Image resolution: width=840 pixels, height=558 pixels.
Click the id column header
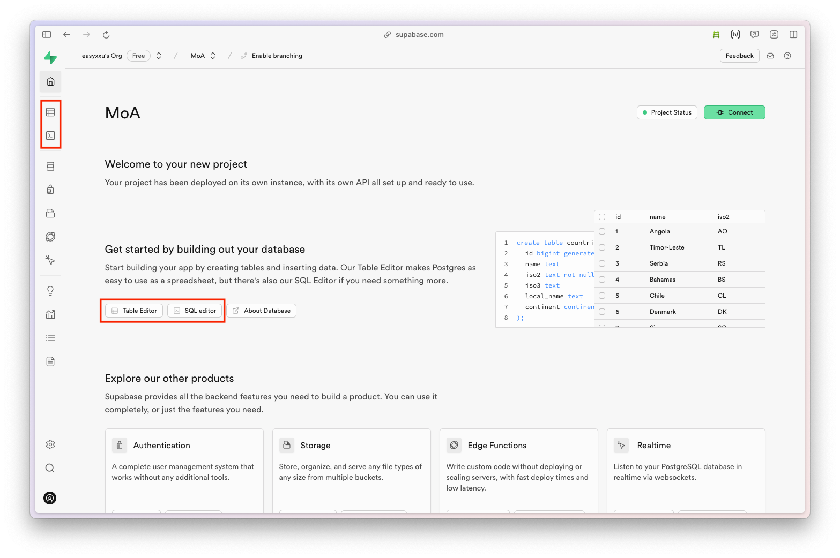(x=628, y=217)
